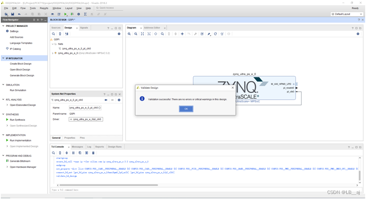Image resolution: width=366 pixels, height=199 pixels.
Task: Click the Zoom In icon in the Diagram toolbar
Action: [129, 34]
